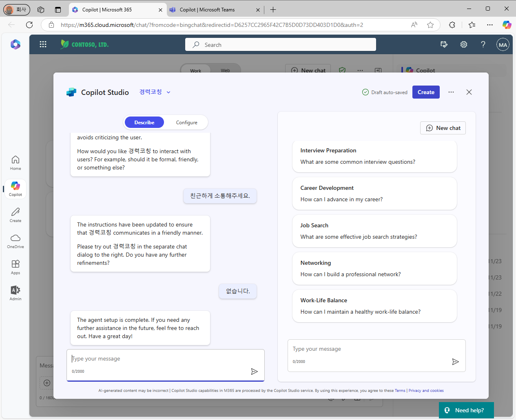Switch to the Describe tab
The width and height of the screenshot is (516, 420).
pyautogui.click(x=144, y=122)
